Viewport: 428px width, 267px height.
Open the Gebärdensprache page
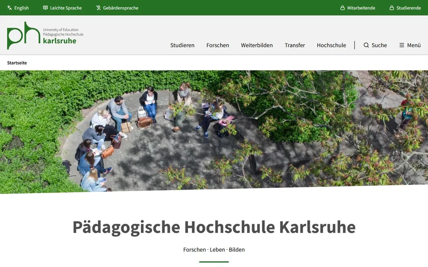tap(117, 8)
